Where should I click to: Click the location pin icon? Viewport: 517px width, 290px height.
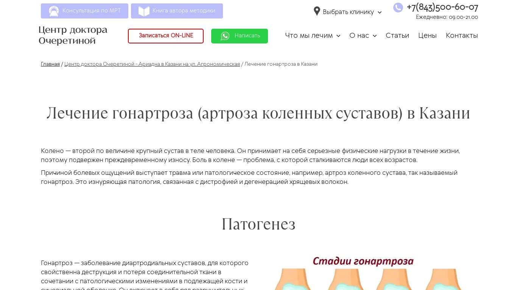(x=317, y=11)
